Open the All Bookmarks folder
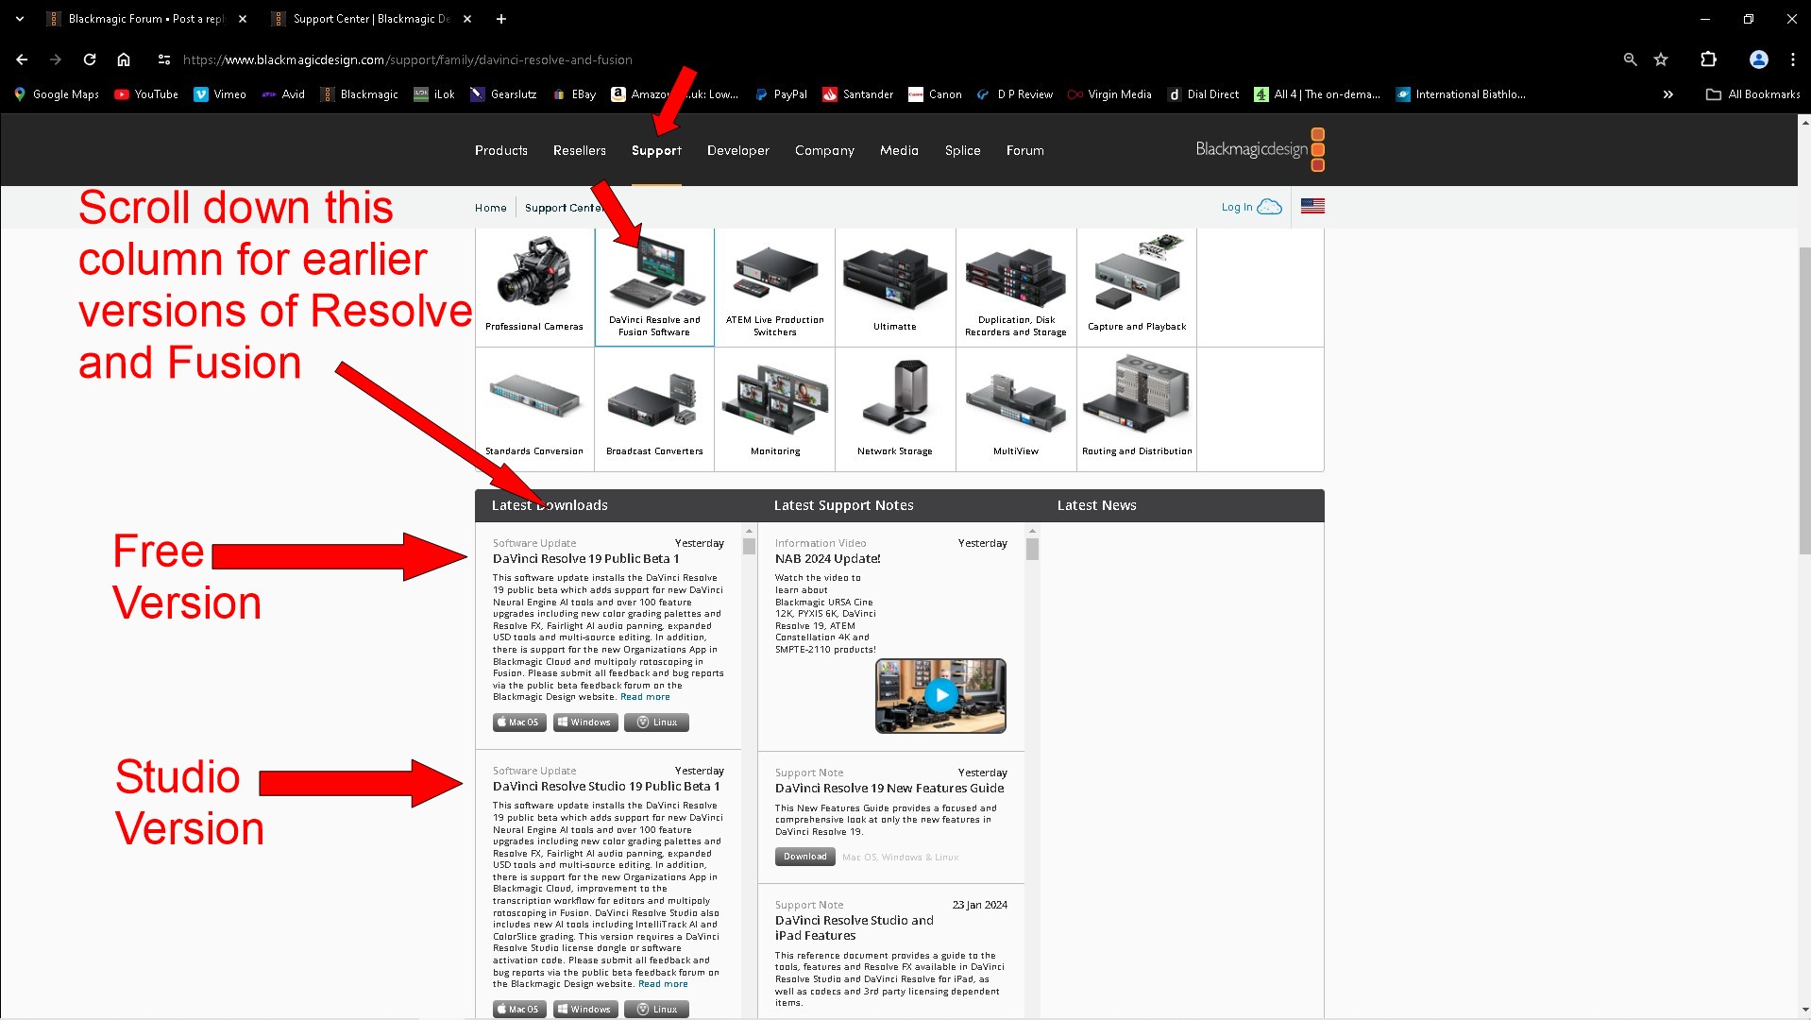Image resolution: width=1811 pixels, height=1020 pixels. coord(1753,94)
